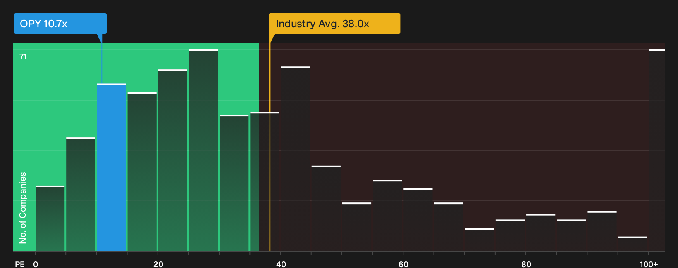Viewport: 678px width, 268px height.
Task: Click the x-axis label 40
Action: click(x=281, y=264)
